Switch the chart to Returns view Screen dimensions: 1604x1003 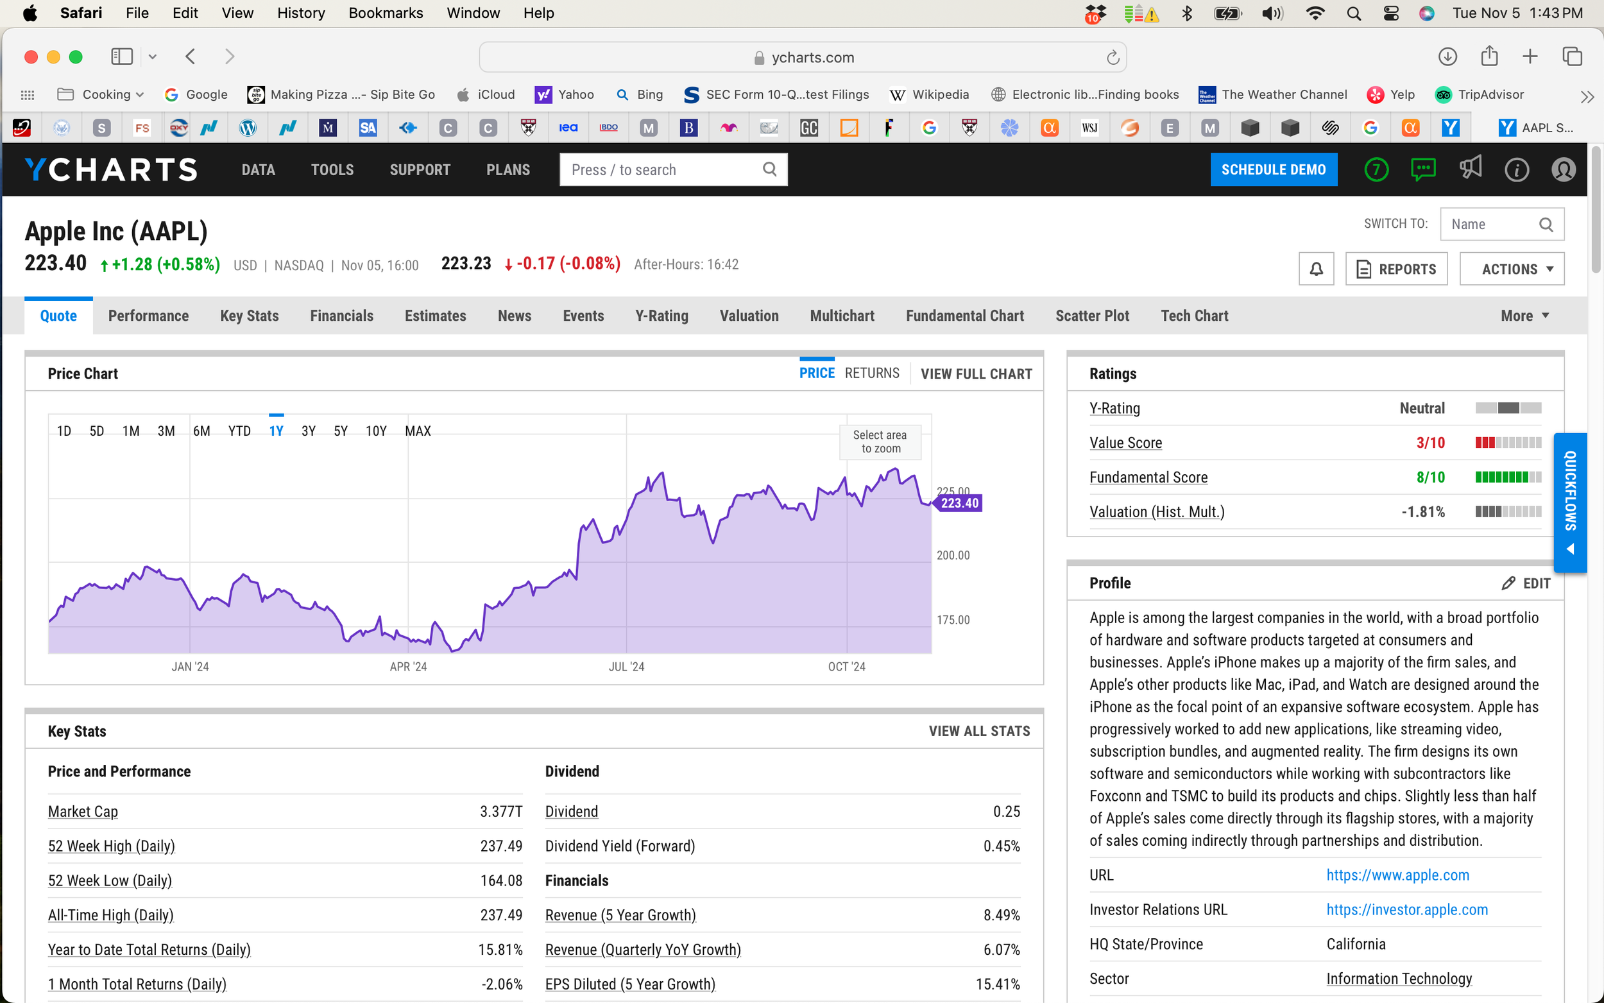pyautogui.click(x=871, y=373)
